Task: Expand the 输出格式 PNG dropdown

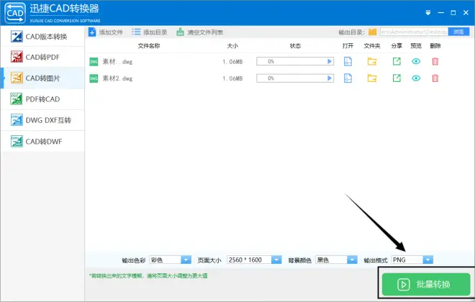Action: pos(427,260)
